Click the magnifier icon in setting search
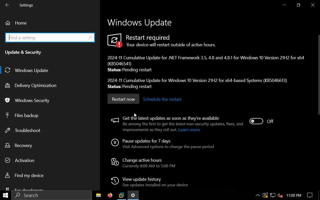320x200 pixels. click(x=90, y=37)
